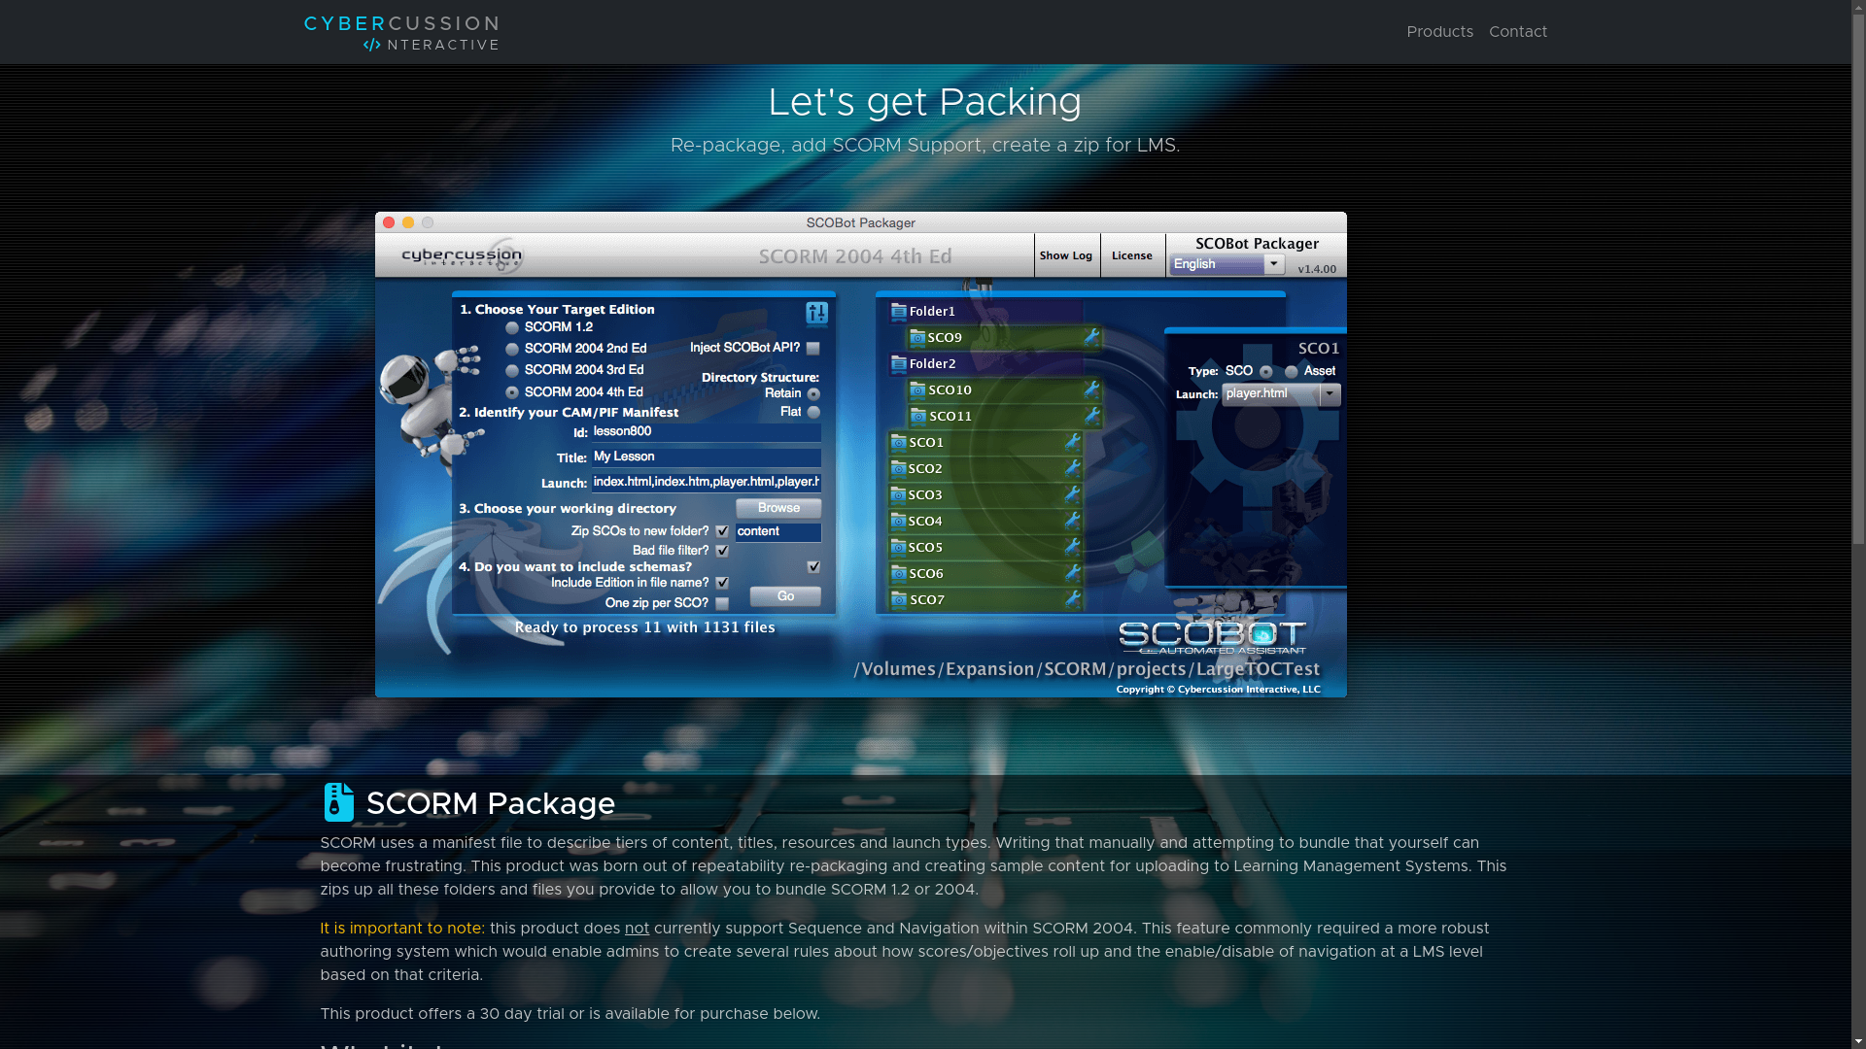Click the wrench icon on SCO3 row
Image resolution: width=1866 pixels, height=1049 pixels.
click(1072, 494)
